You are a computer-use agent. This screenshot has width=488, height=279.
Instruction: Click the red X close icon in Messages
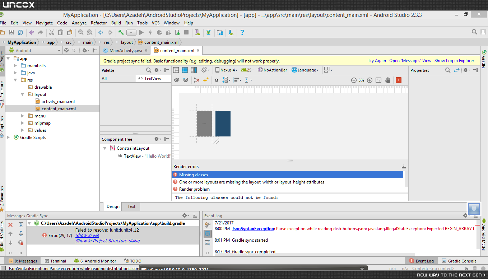pyautogui.click(x=10, y=225)
